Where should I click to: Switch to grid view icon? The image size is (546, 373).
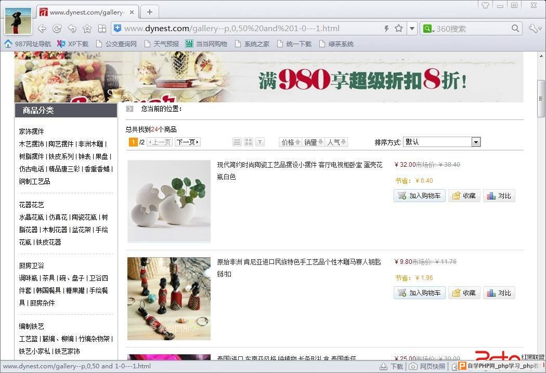point(249,142)
